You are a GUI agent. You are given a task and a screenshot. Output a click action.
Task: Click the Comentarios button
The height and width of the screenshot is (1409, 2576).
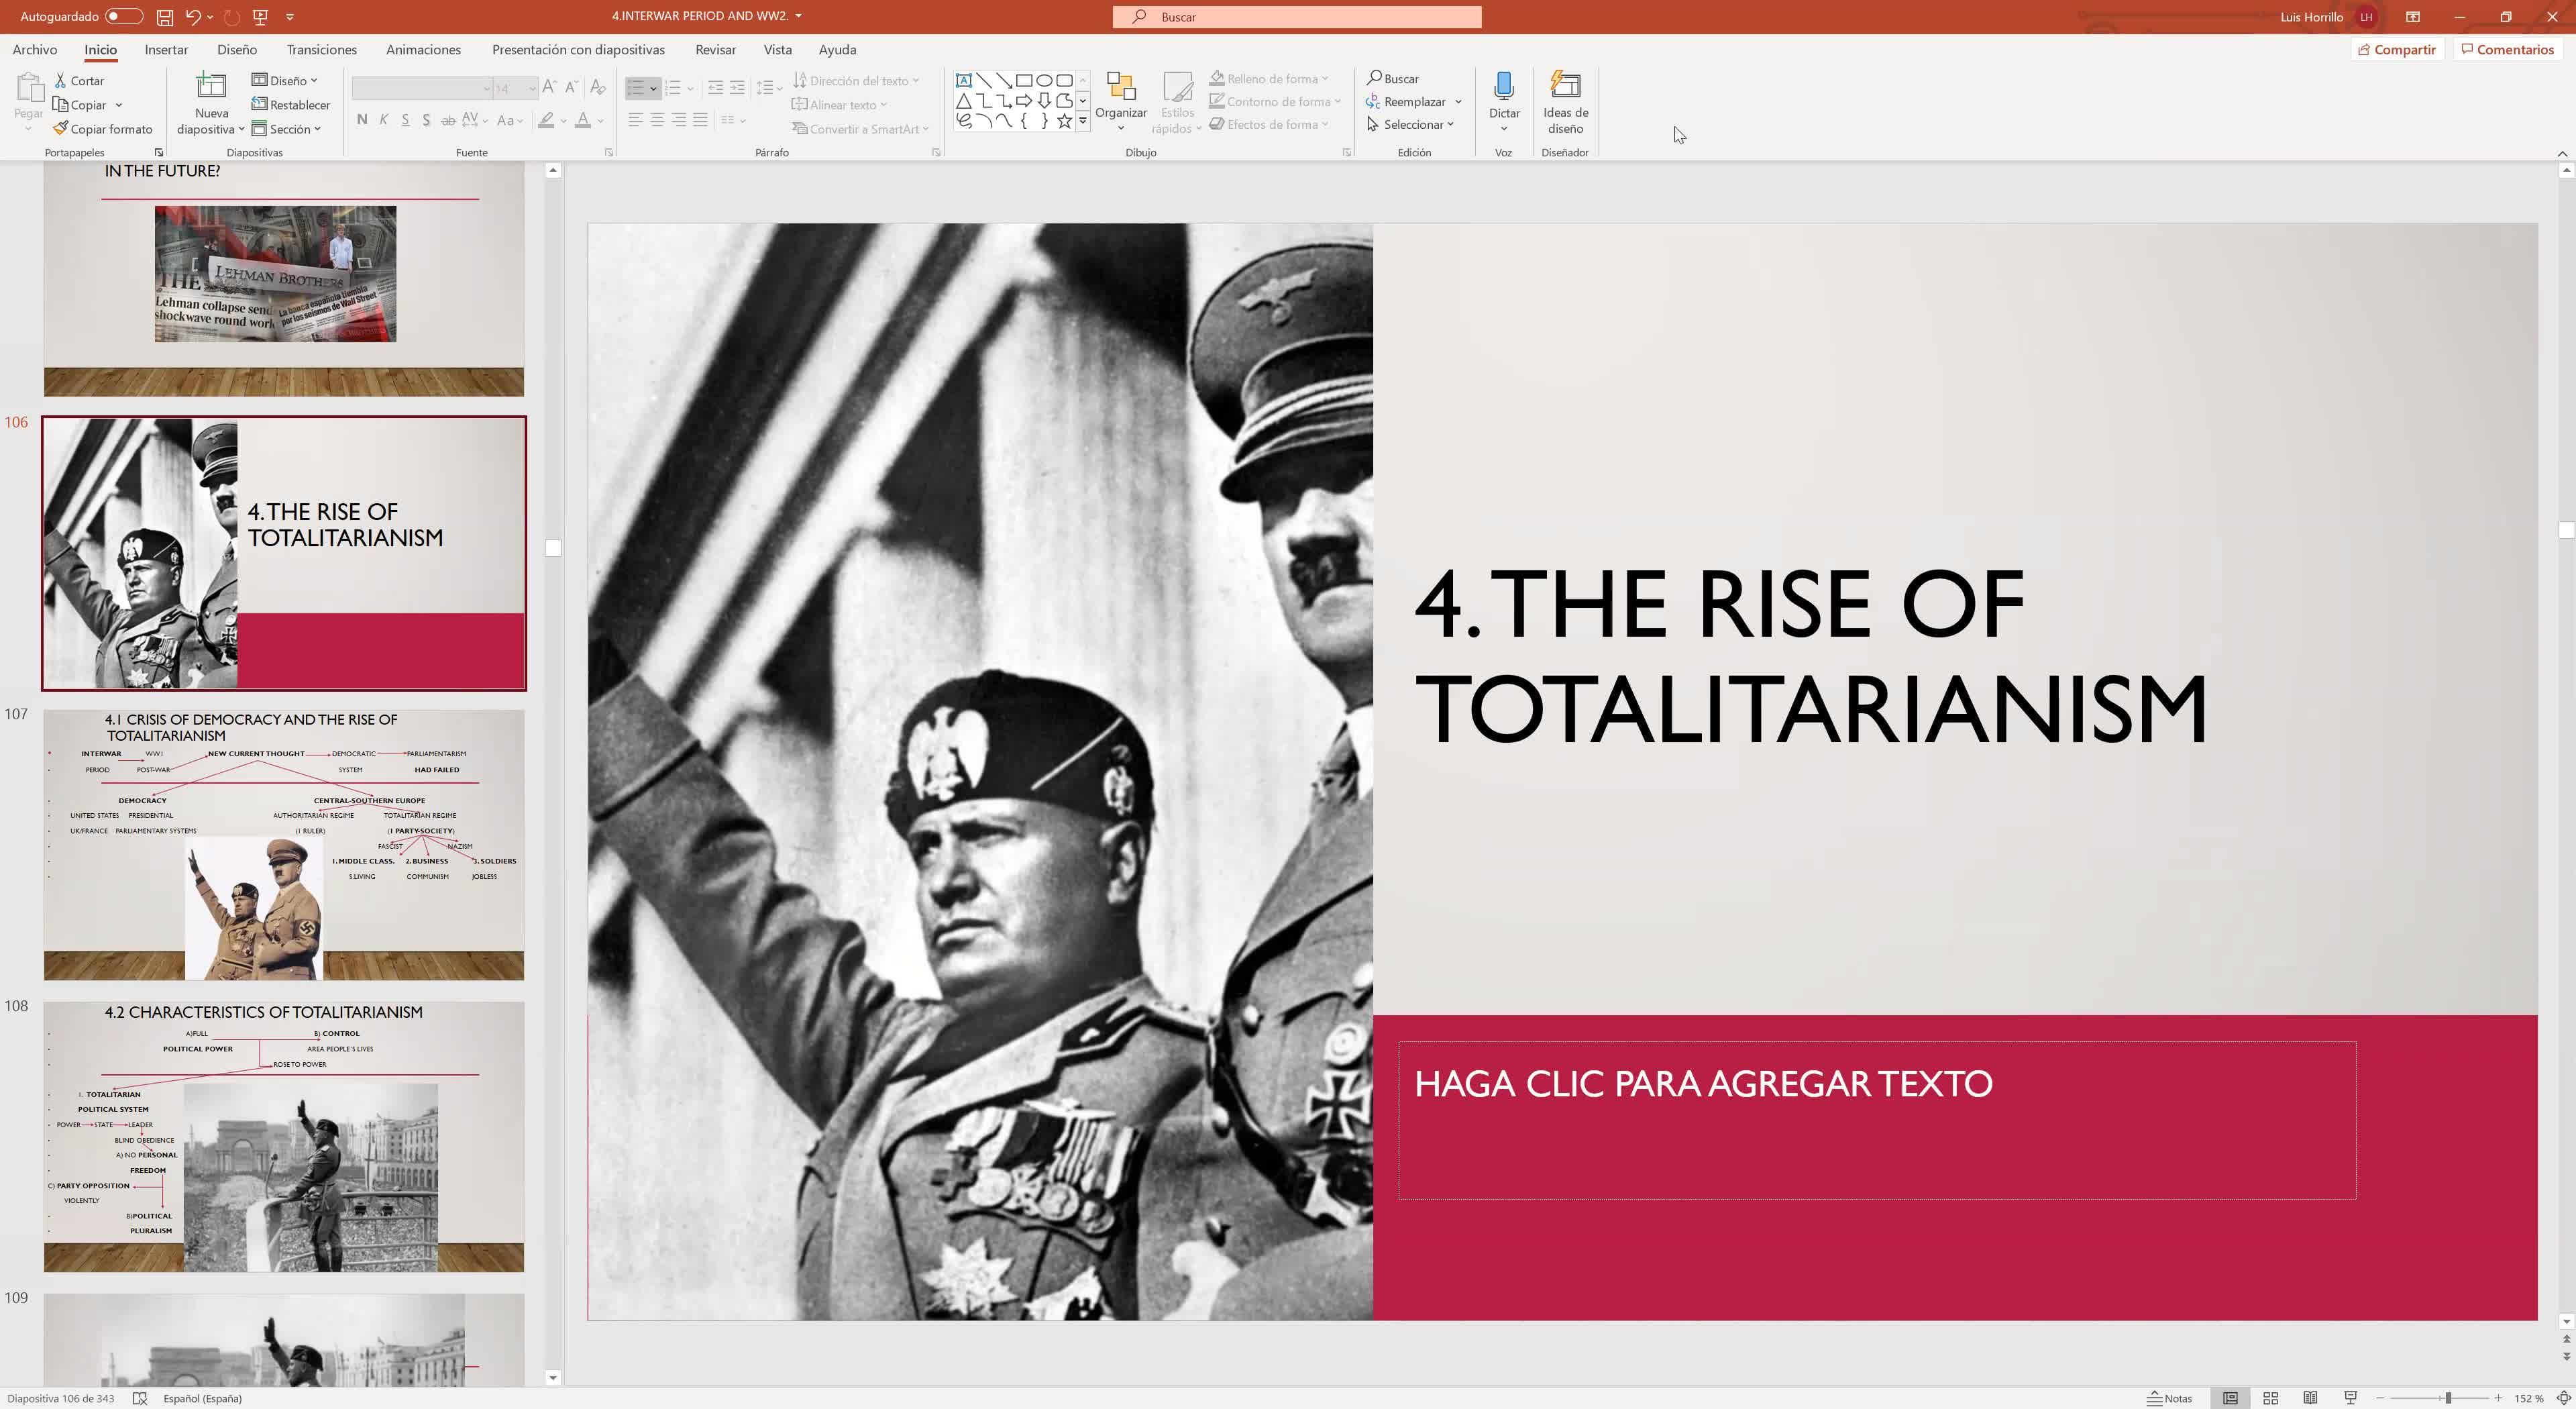point(2507,50)
